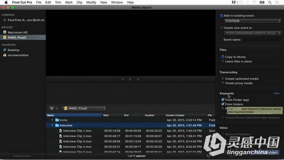Screen dimensions: 284x160
Task: Open FCPX ORGANIZING ASSETS library dropdown
Action: coord(252,33)
